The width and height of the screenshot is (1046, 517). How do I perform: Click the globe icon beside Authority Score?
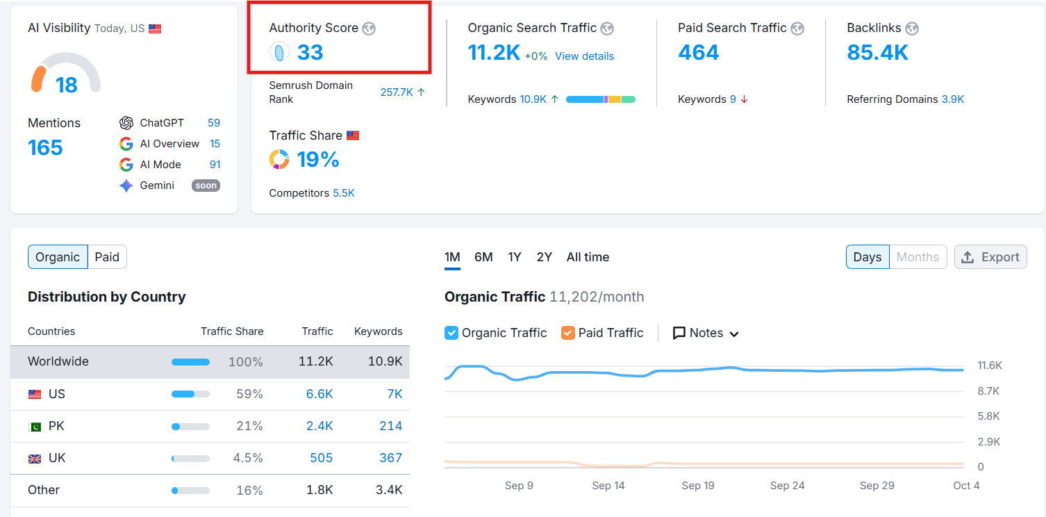point(369,28)
